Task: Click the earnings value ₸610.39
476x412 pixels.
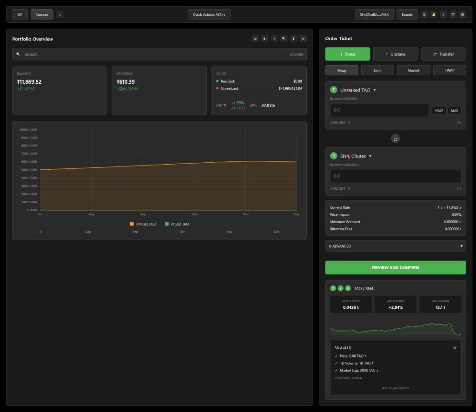Action: [126, 82]
